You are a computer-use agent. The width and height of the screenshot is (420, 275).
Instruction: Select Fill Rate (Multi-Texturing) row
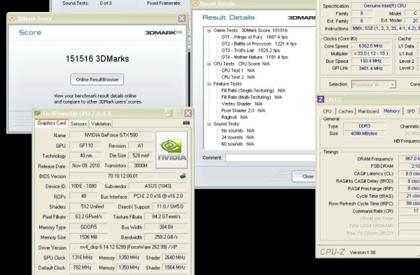pyautogui.click(x=251, y=97)
